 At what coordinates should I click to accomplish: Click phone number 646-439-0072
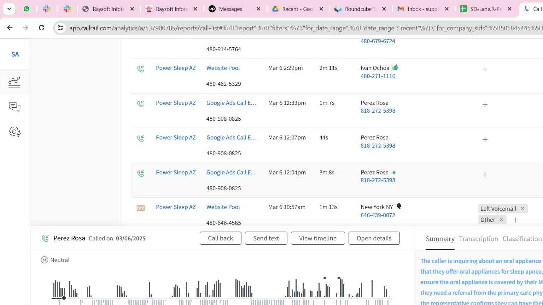click(378, 215)
